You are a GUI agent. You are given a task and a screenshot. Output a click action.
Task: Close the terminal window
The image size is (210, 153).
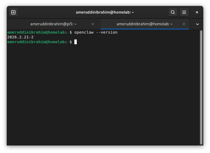pyautogui.click(x=197, y=12)
